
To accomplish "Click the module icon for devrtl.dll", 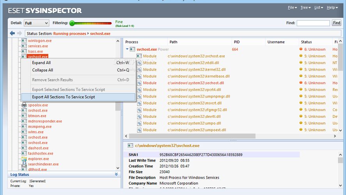I will click(x=139, y=116).
